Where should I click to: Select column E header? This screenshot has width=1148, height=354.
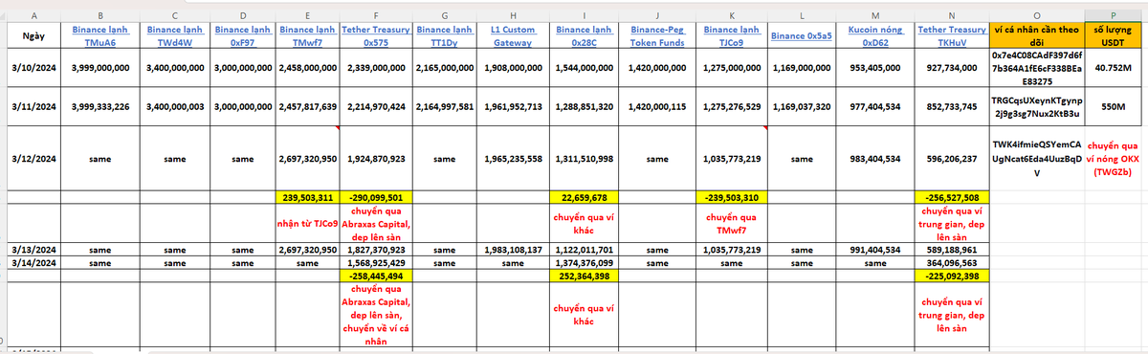[x=306, y=16]
